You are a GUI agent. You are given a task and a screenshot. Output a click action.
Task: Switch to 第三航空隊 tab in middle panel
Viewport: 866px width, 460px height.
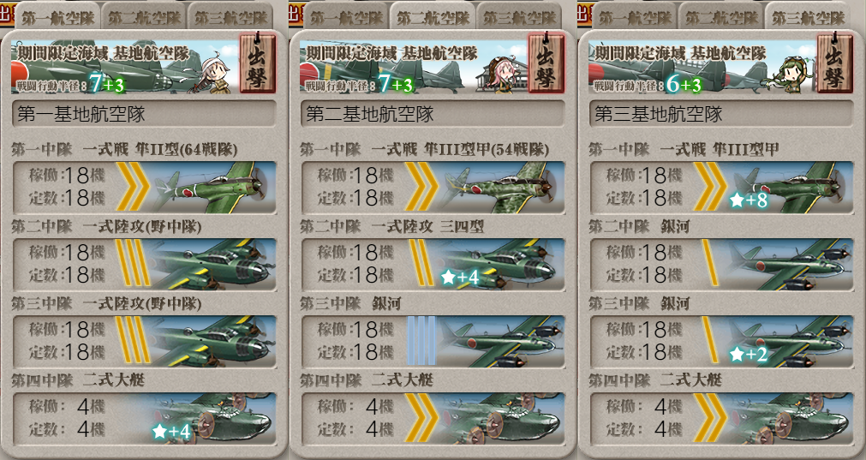518,17
